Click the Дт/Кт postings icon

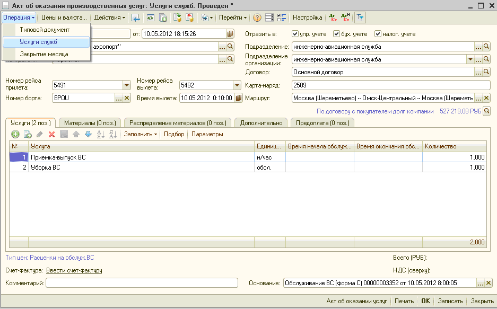pos(333,17)
